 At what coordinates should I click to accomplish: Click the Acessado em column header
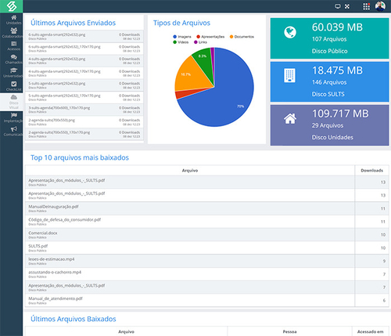[371, 331]
